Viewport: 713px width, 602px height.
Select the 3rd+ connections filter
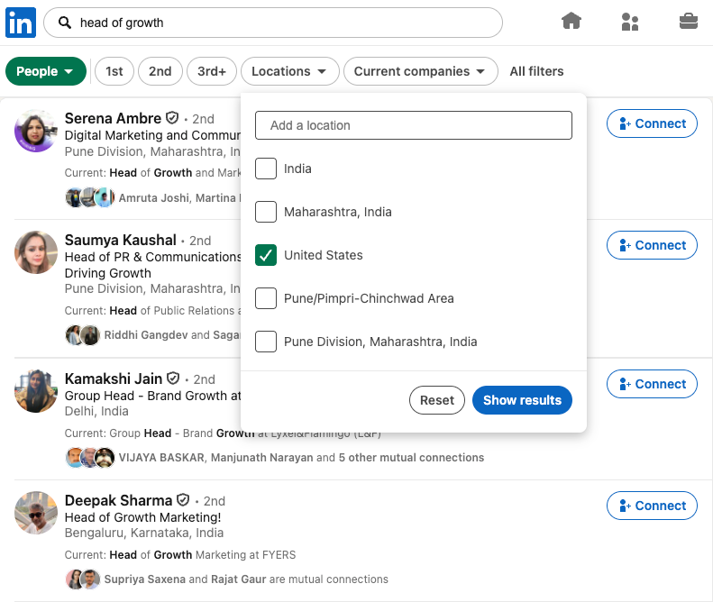[x=212, y=71]
